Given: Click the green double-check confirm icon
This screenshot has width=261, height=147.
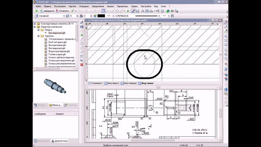Looking at the screenshot, I should coord(37,11).
